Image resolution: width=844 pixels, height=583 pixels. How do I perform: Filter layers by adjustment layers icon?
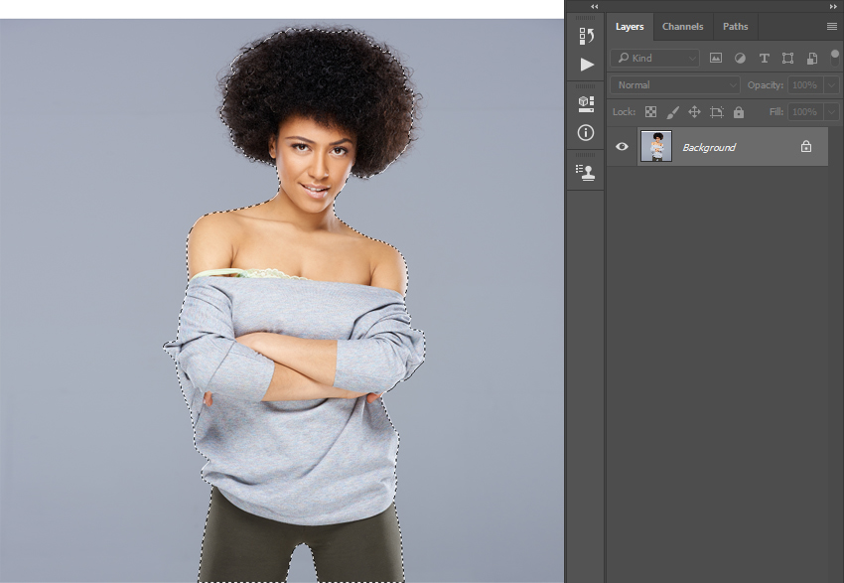click(x=740, y=59)
